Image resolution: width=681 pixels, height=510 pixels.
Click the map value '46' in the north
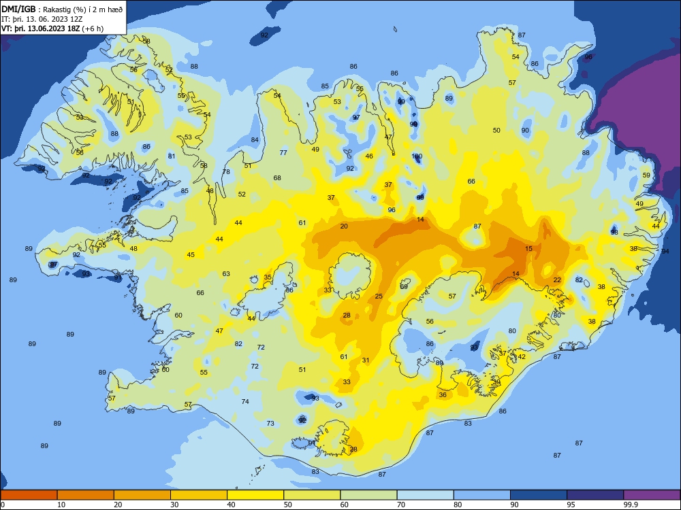point(369,156)
